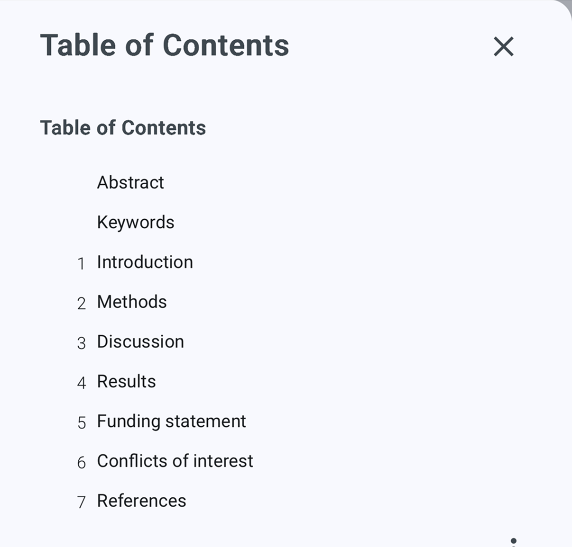Select number 4 next to Results

coord(81,383)
